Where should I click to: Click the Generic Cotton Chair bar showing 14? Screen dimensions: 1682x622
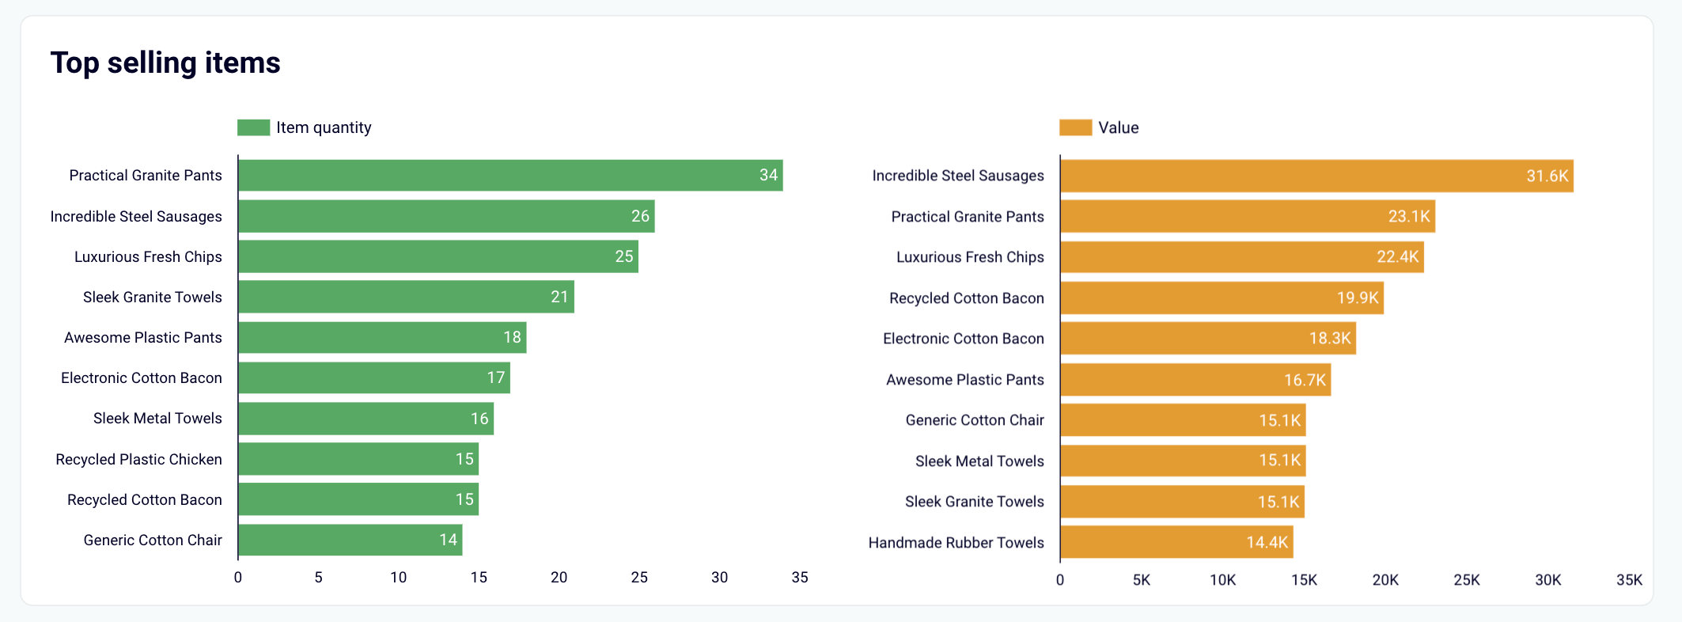(x=350, y=540)
